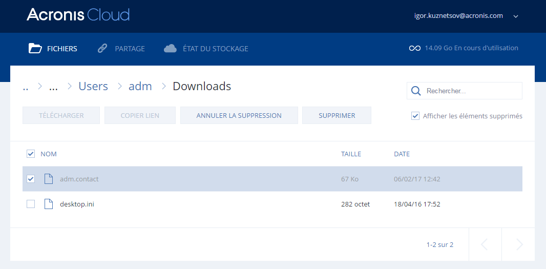Click the search magnifier icon
The width and height of the screenshot is (546, 269).
[x=416, y=91]
